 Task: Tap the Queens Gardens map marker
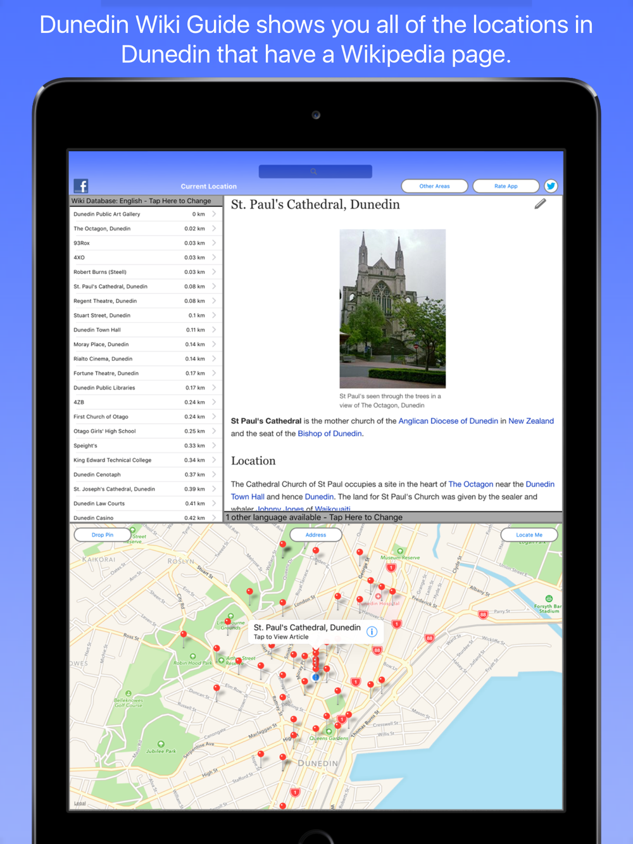point(329,731)
